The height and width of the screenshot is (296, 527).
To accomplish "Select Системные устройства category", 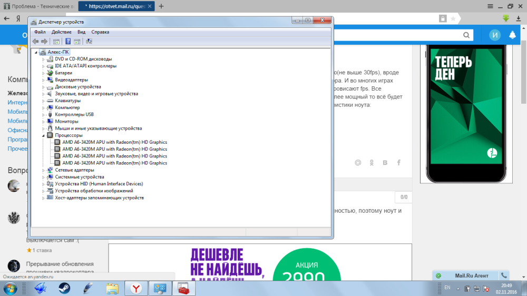I will click(x=80, y=177).
